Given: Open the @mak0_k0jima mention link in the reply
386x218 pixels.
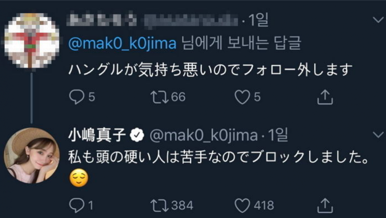Looking at the screenshot, I should (x=122, y=44).
